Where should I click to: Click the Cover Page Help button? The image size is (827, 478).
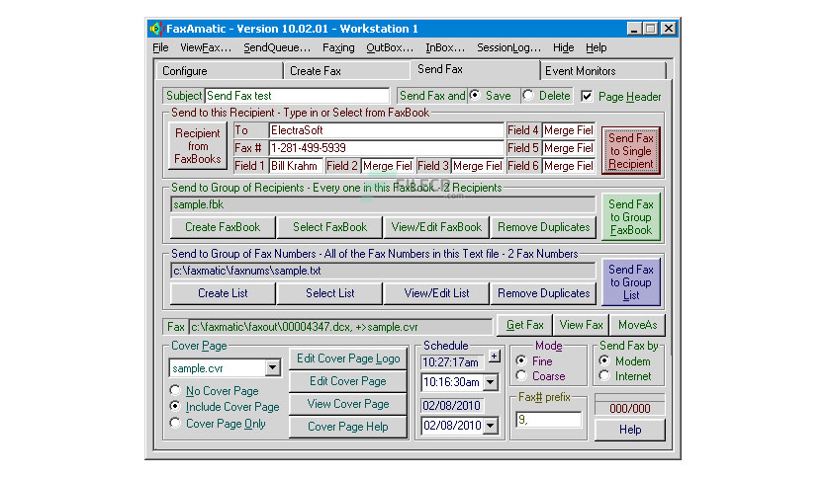tap(348, 427)
